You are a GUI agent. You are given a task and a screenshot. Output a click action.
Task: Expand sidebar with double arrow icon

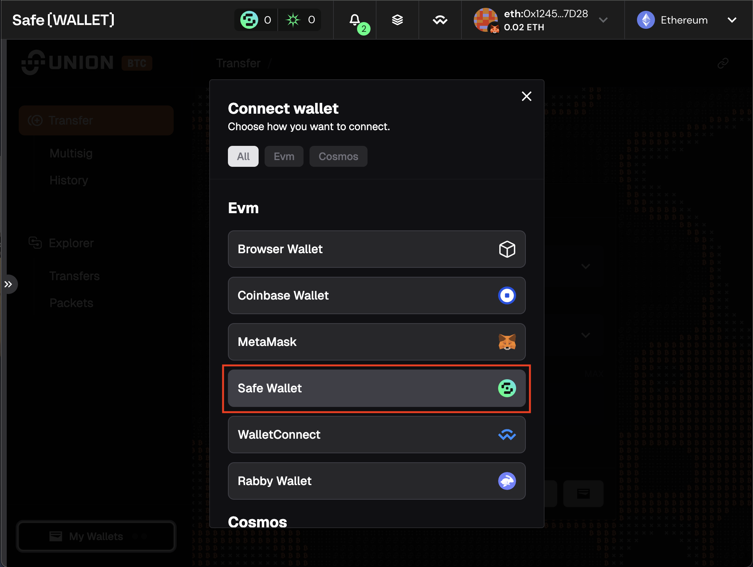pyautogui.click(x=8, y=284)
